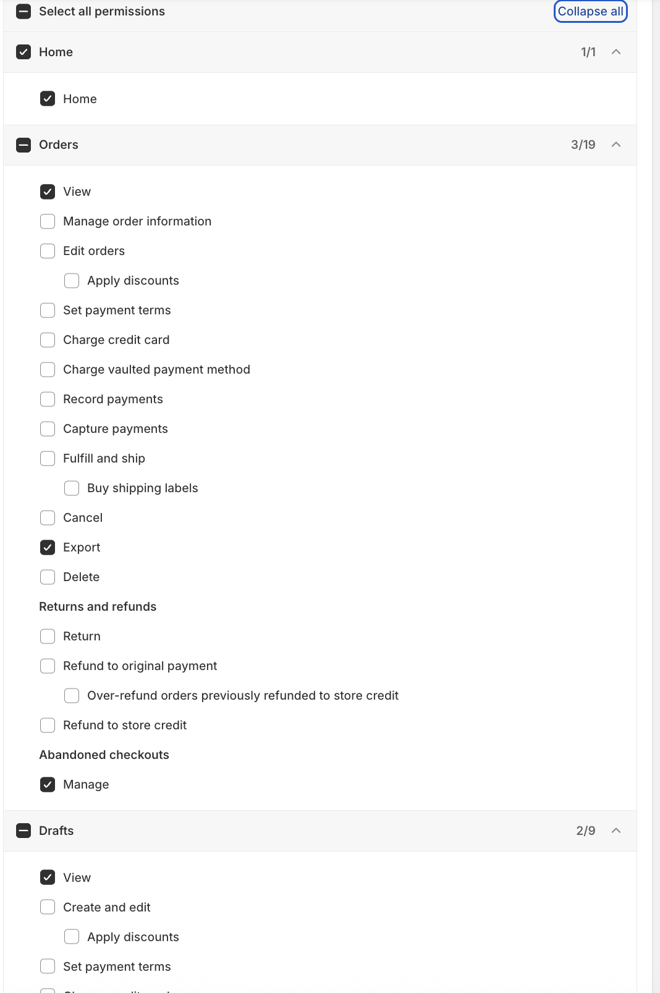Screen dimensions: 660x993
Task: Collapse the Home section chevron
Action: click(615, 52)
